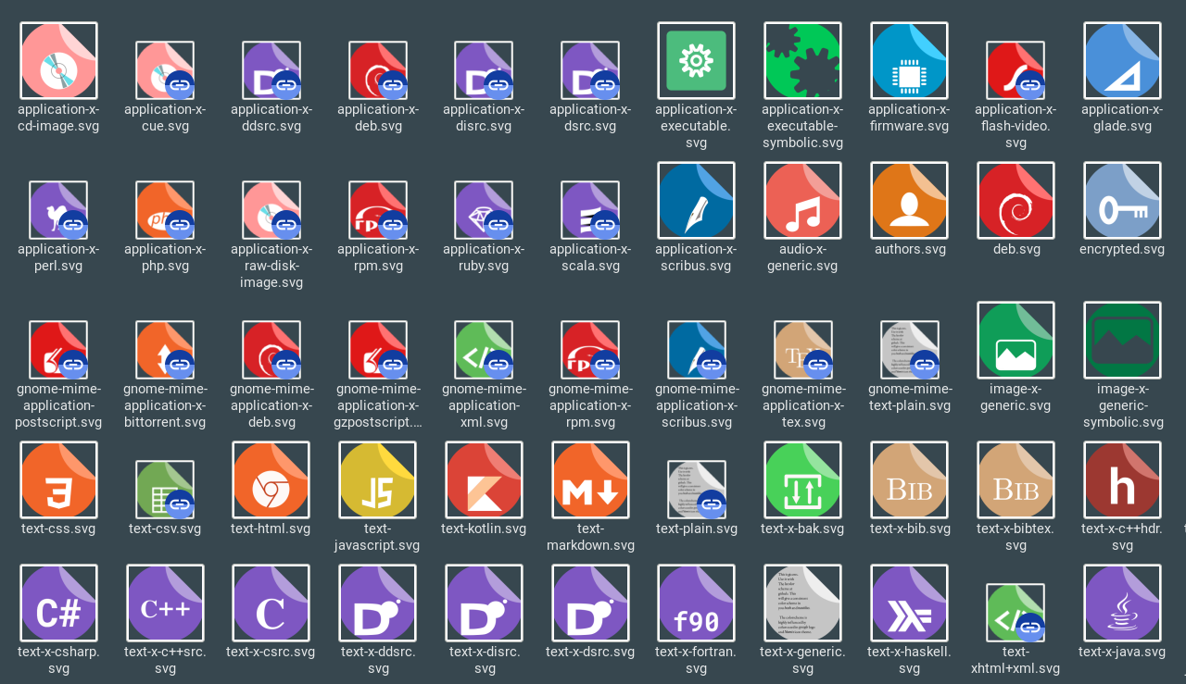1186x684 pixels.
Task: Select image-x-generic-symbolic.svg icon
Action: [1122, 340]
